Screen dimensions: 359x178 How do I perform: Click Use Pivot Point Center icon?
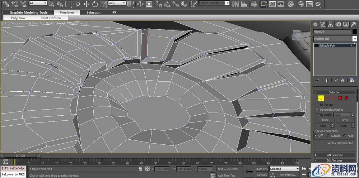point(131,4)
